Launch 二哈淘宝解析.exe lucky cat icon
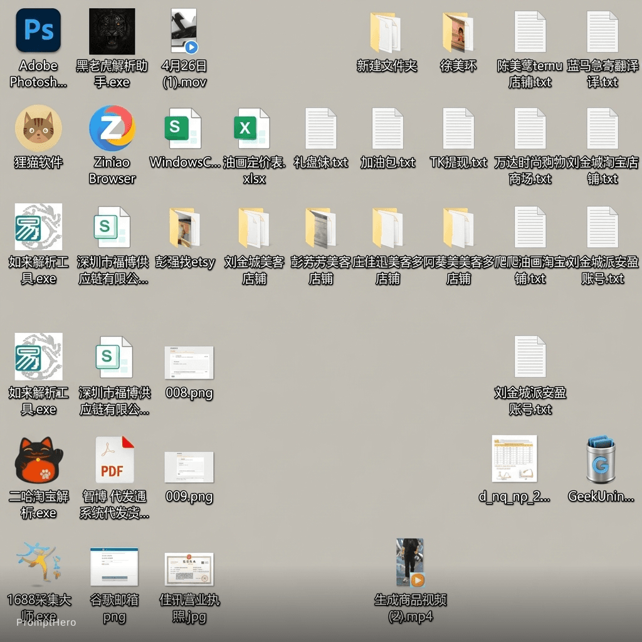 pyautogui.click(x=38, y=460)
